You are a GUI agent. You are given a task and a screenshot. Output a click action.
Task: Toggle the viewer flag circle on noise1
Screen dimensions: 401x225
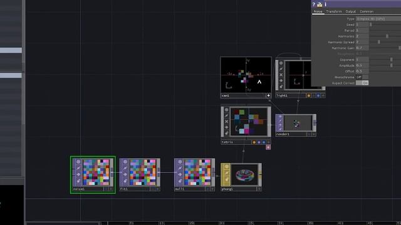click(x=78, y=162)
